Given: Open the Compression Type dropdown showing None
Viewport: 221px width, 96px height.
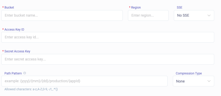Looking at the screenshot, I should coord(193,81).
